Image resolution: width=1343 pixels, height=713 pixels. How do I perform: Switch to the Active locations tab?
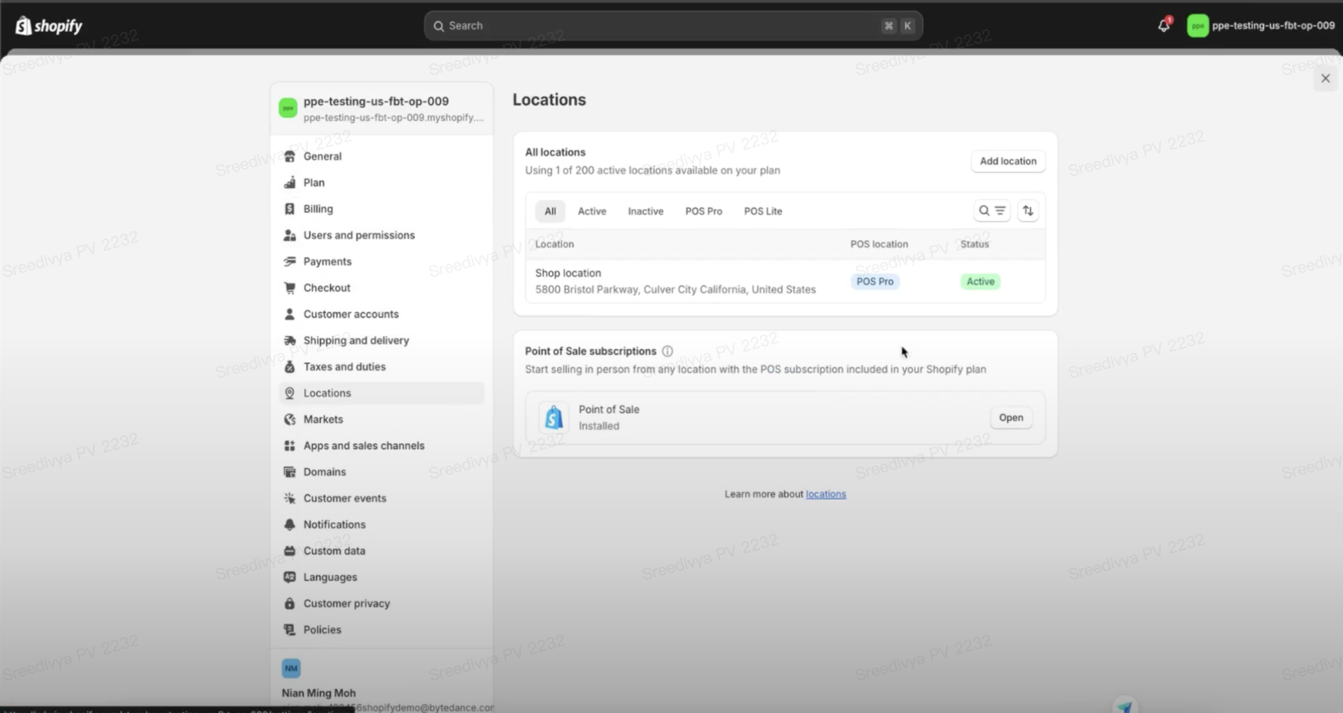pos(592,211)
